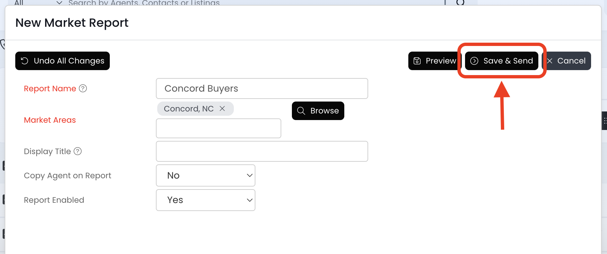Viewport: 607px width, 254px height.
Task: Click the magnifier icon in Browse button
Action: (301, 111)
